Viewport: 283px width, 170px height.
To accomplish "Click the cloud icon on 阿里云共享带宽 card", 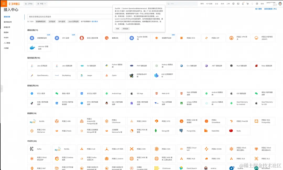I will (x=256, y=38).
